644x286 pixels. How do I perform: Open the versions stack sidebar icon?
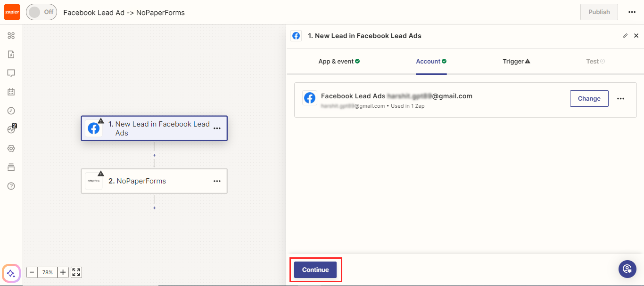[x=11, y=167]
